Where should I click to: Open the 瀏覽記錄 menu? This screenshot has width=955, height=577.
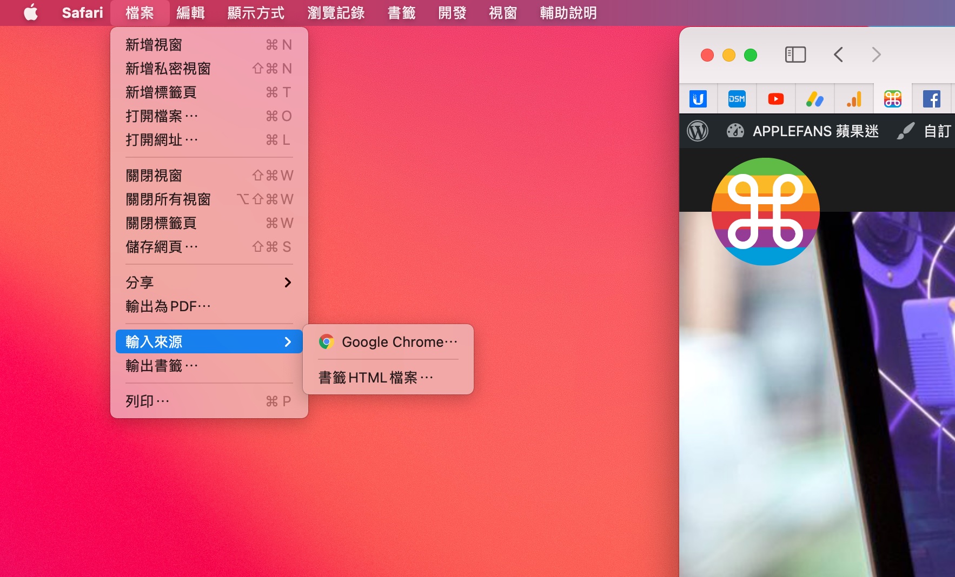click(336, 12)
